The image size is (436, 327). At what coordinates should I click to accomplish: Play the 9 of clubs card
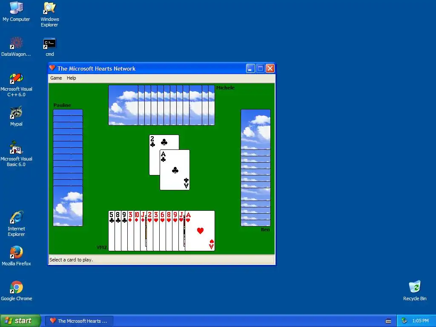(124, 231)
